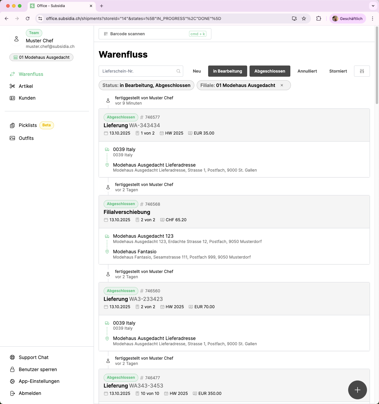Toggle off the 'in Bearbeitung' status filter
The width and height of the screenshot is (379, 404).
point(228,71)
